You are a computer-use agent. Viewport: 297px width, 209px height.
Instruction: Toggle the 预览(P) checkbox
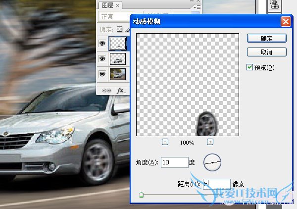click(x=249, y=67)
